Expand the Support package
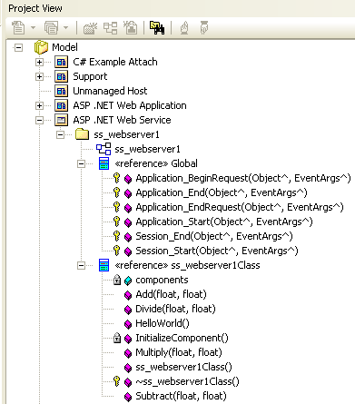Viewport: 355px width, 404px height. [x=39, y=76]
